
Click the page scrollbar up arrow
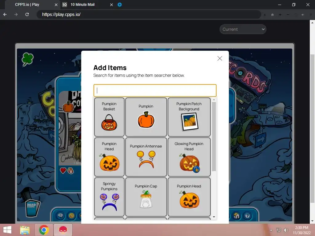pyautogui.click(x=313, y=22)
